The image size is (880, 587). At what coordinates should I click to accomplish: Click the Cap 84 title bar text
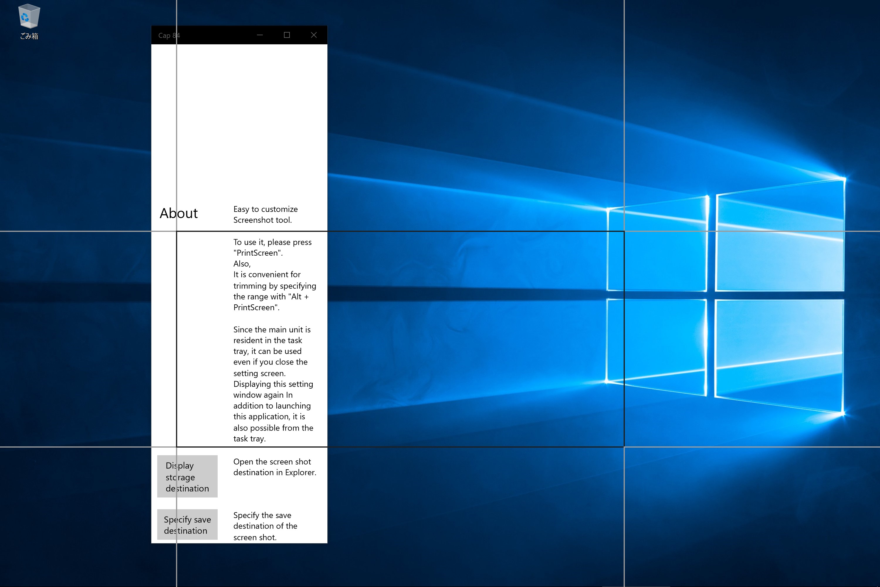tap(169, 36)
